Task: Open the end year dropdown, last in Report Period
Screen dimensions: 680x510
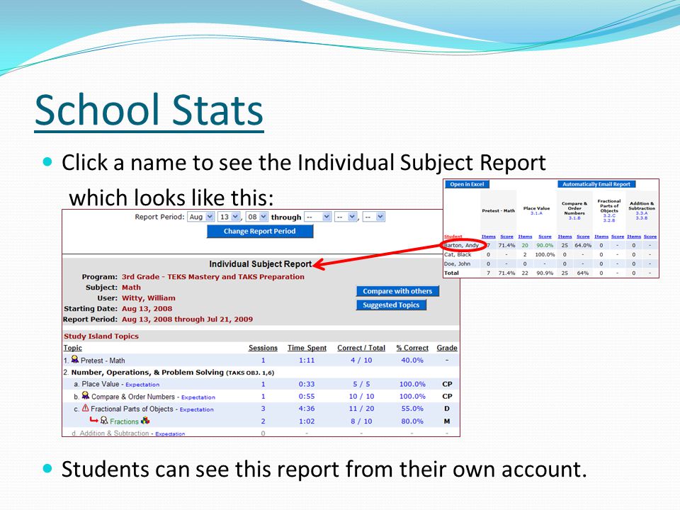Action: click(373, 217)
